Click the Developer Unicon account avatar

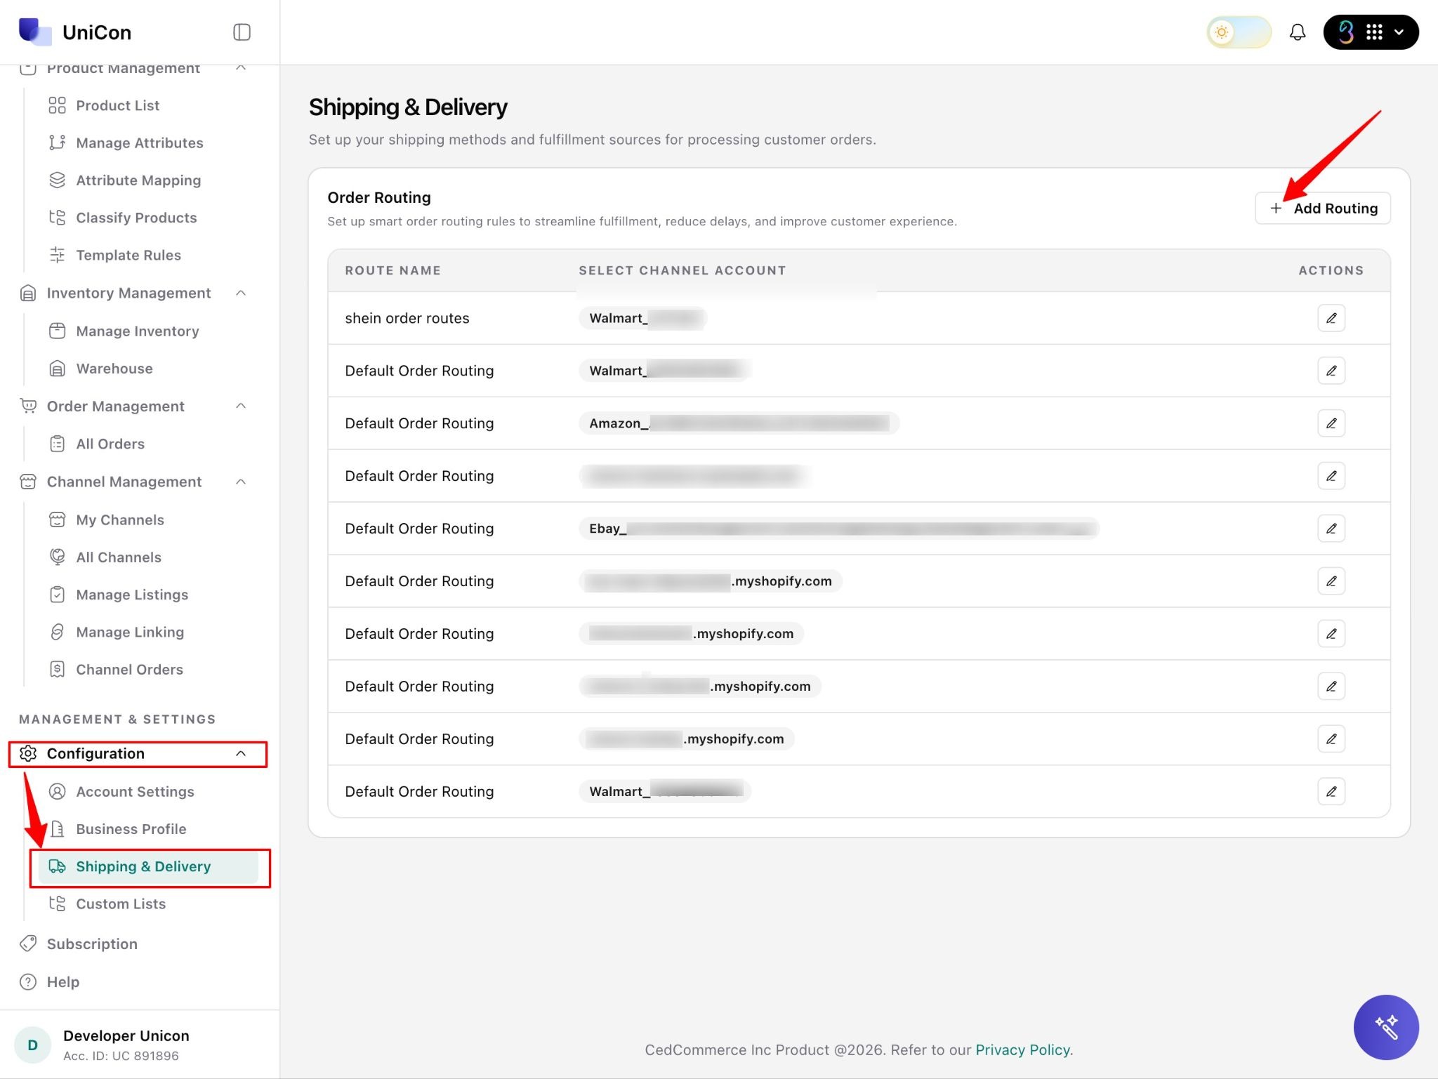32,1045
